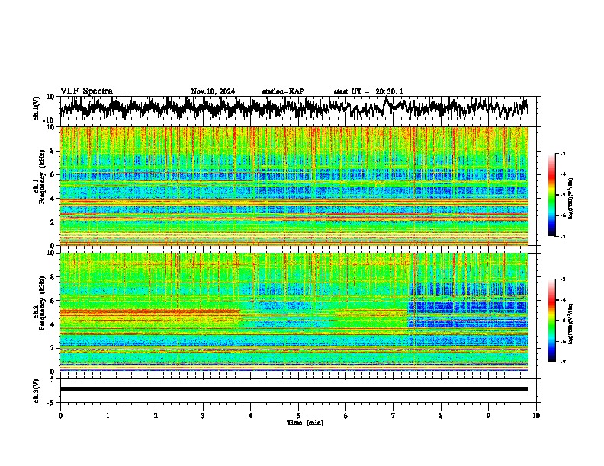Click the ch.2 spectrogram color bar
The image size is (604, 466).
click(x=551, y=321)
